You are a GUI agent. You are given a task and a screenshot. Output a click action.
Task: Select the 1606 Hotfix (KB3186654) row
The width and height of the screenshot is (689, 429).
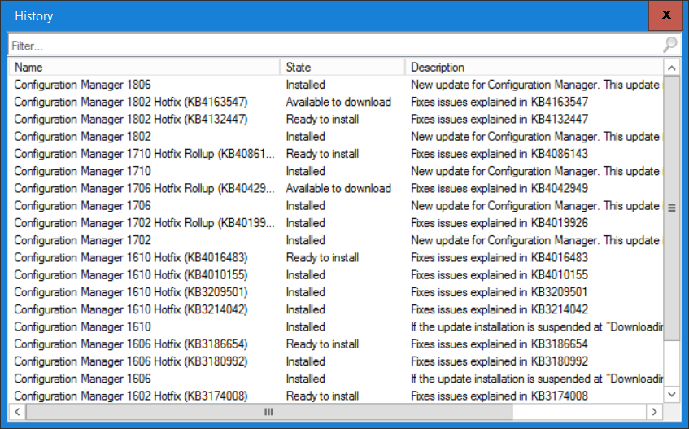click(336, 344)
